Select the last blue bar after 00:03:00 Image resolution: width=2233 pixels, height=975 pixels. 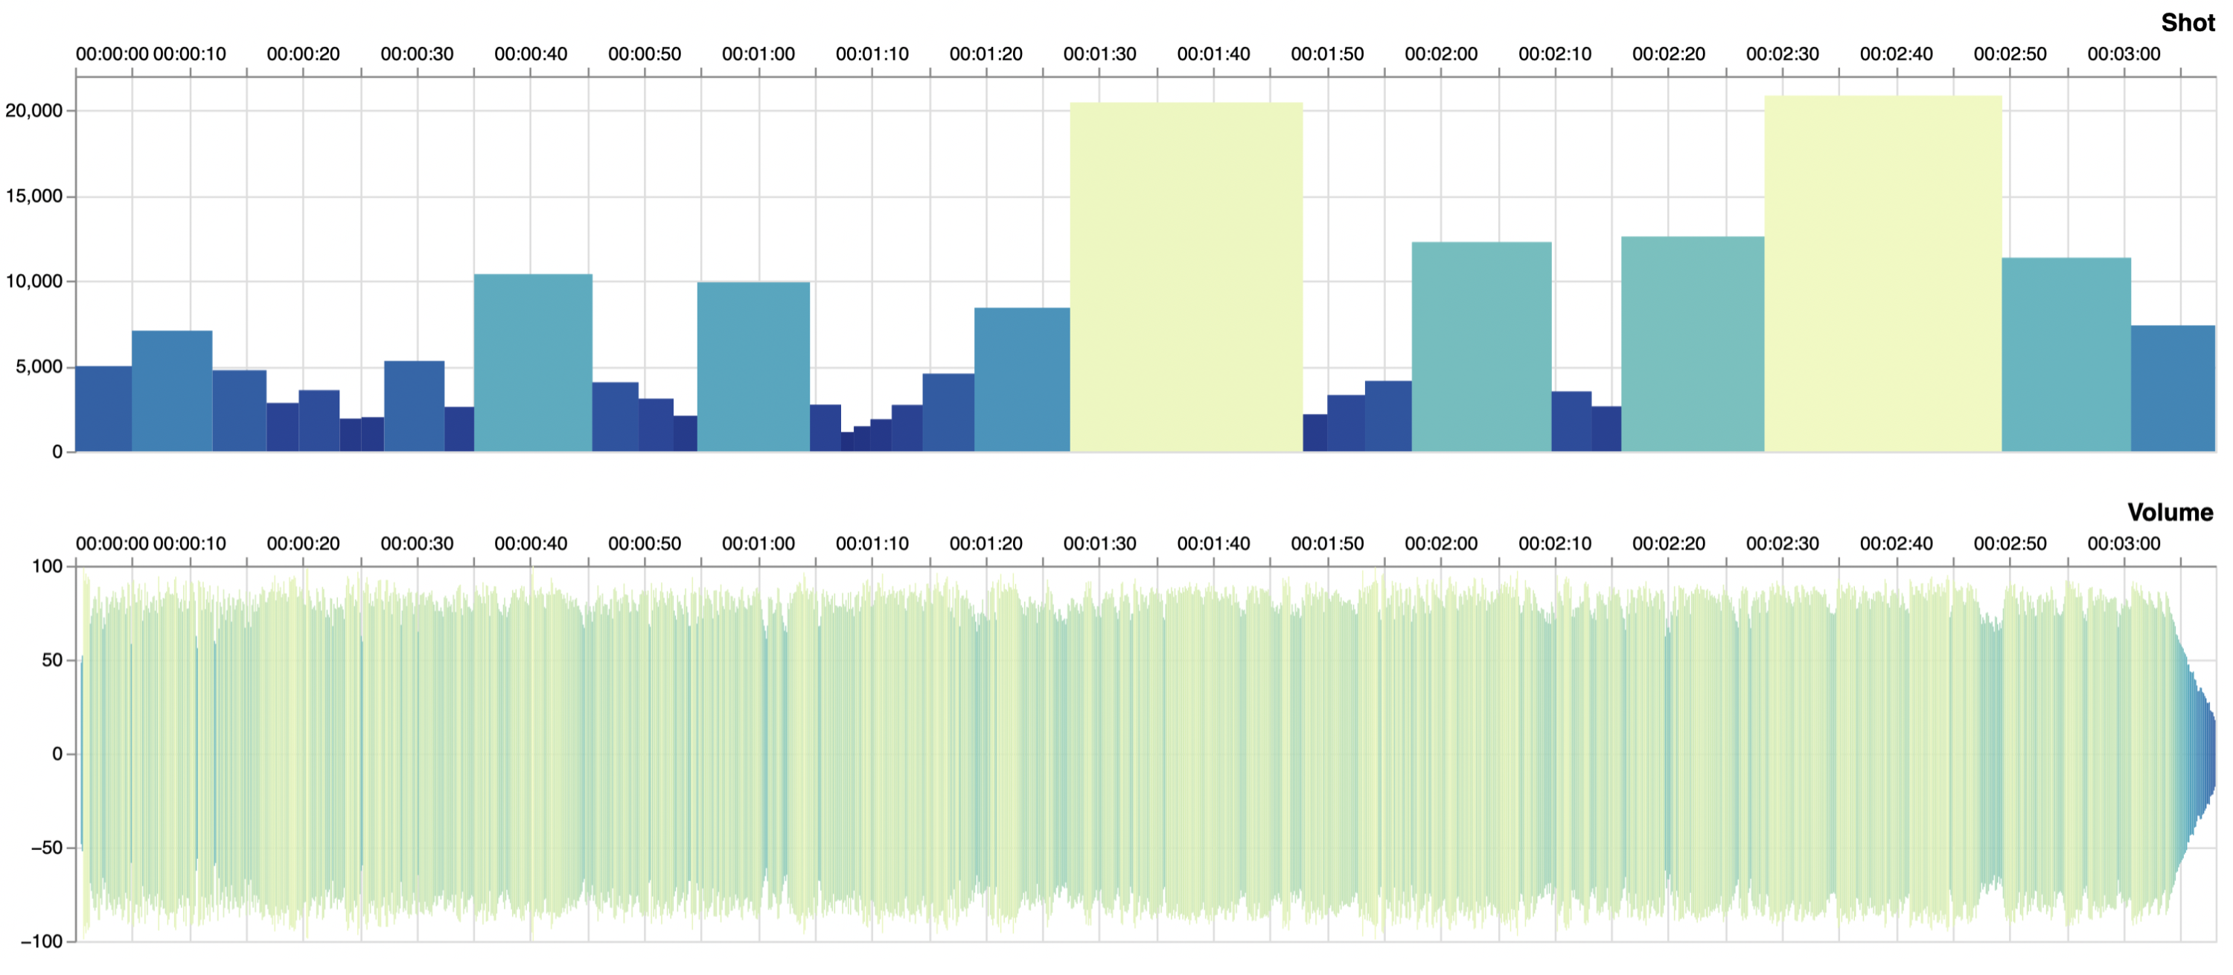[2172, 389]
